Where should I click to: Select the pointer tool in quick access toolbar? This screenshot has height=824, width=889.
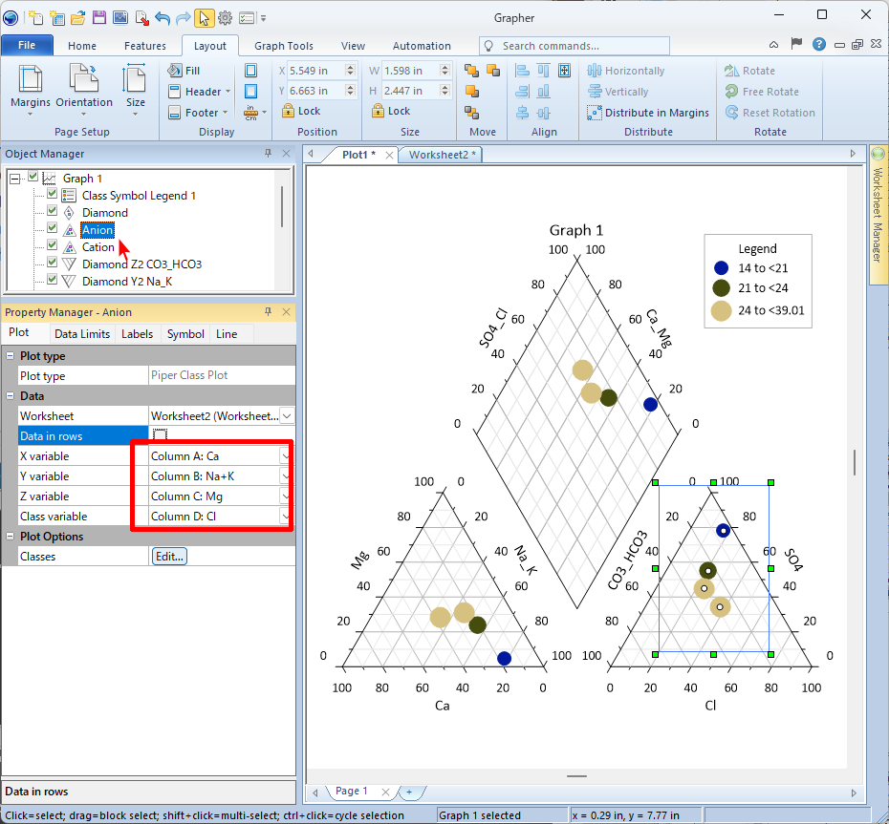204,17
